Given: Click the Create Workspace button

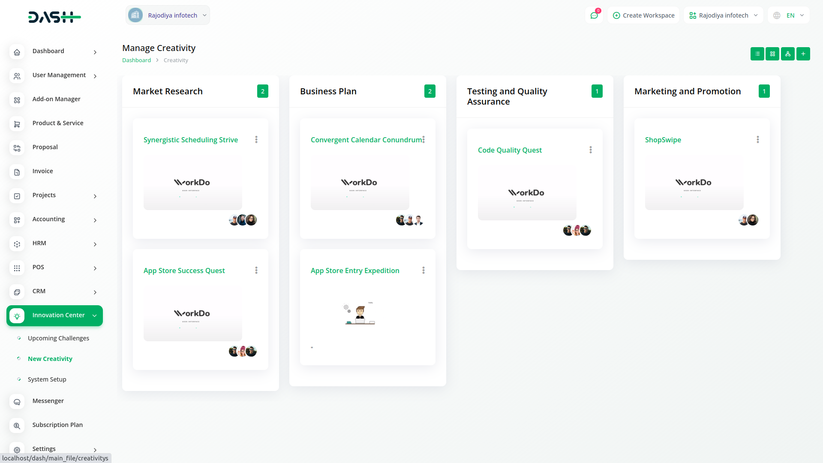Looking at the screenshot, I should tap(643, 15).
